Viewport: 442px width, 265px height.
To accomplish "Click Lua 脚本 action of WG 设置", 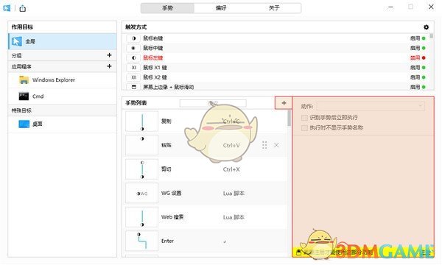I will click(234, 194).
